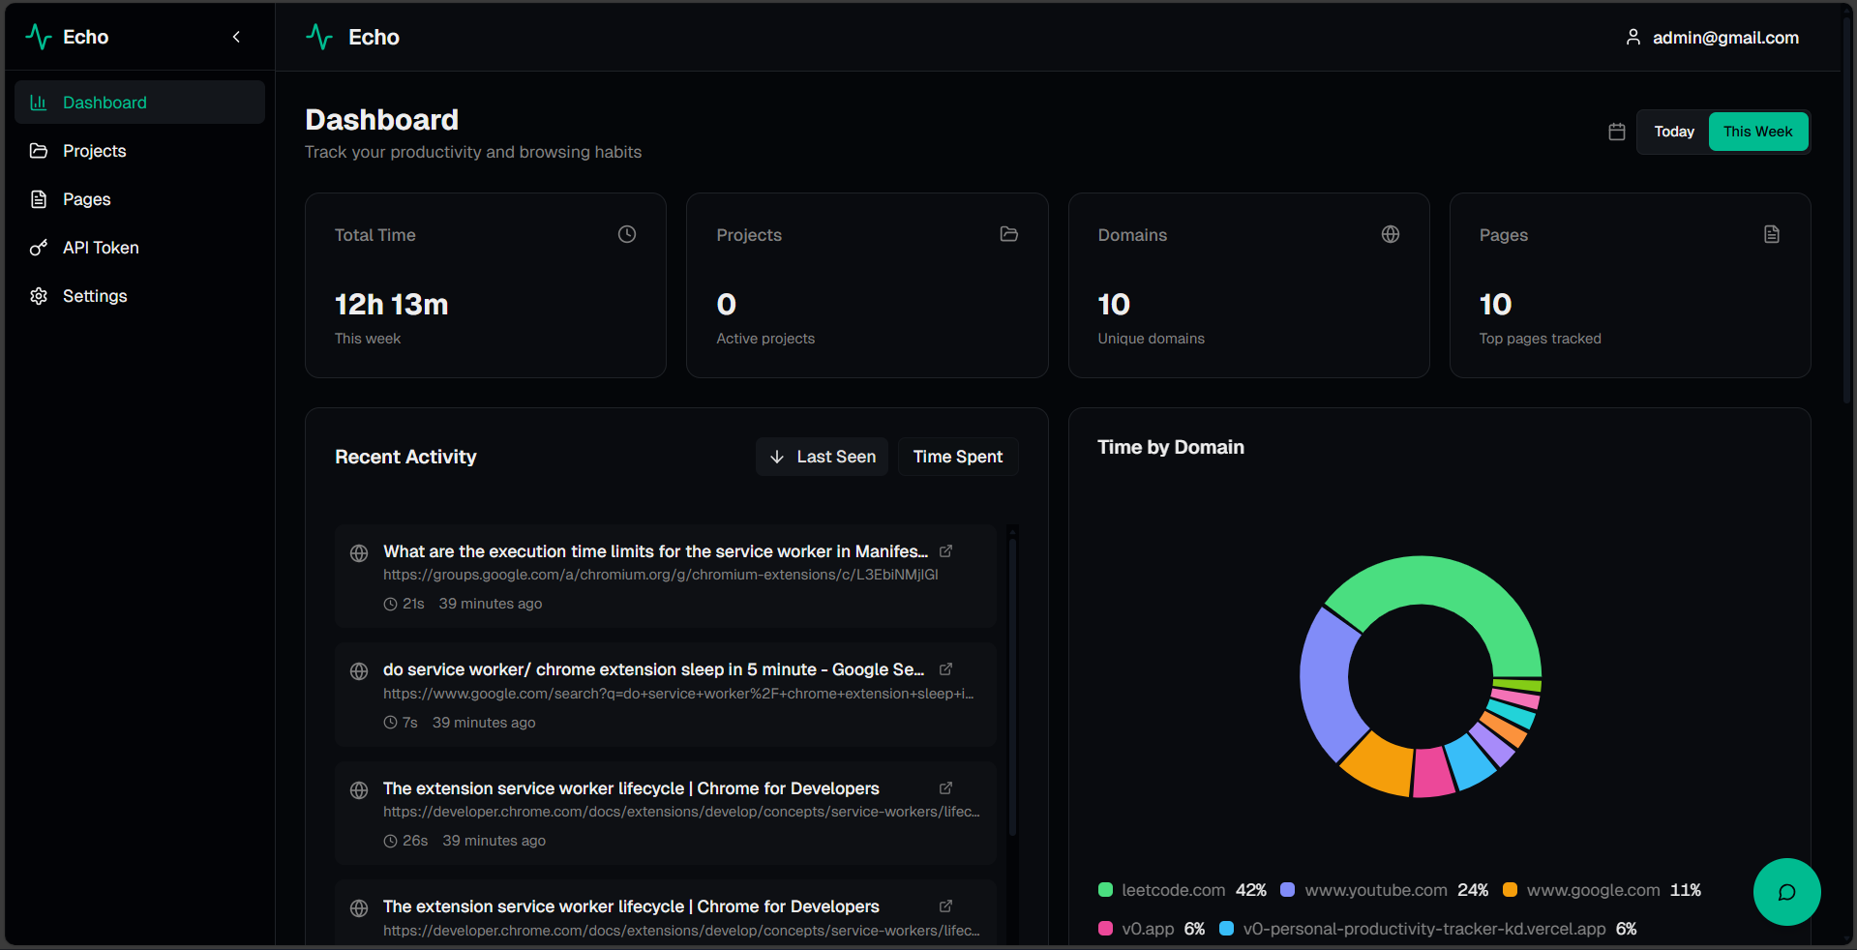The height and width of the screenshot is (950, 1857).
Task: Click the folder icon on Projects card
Action: (1008, 234)
